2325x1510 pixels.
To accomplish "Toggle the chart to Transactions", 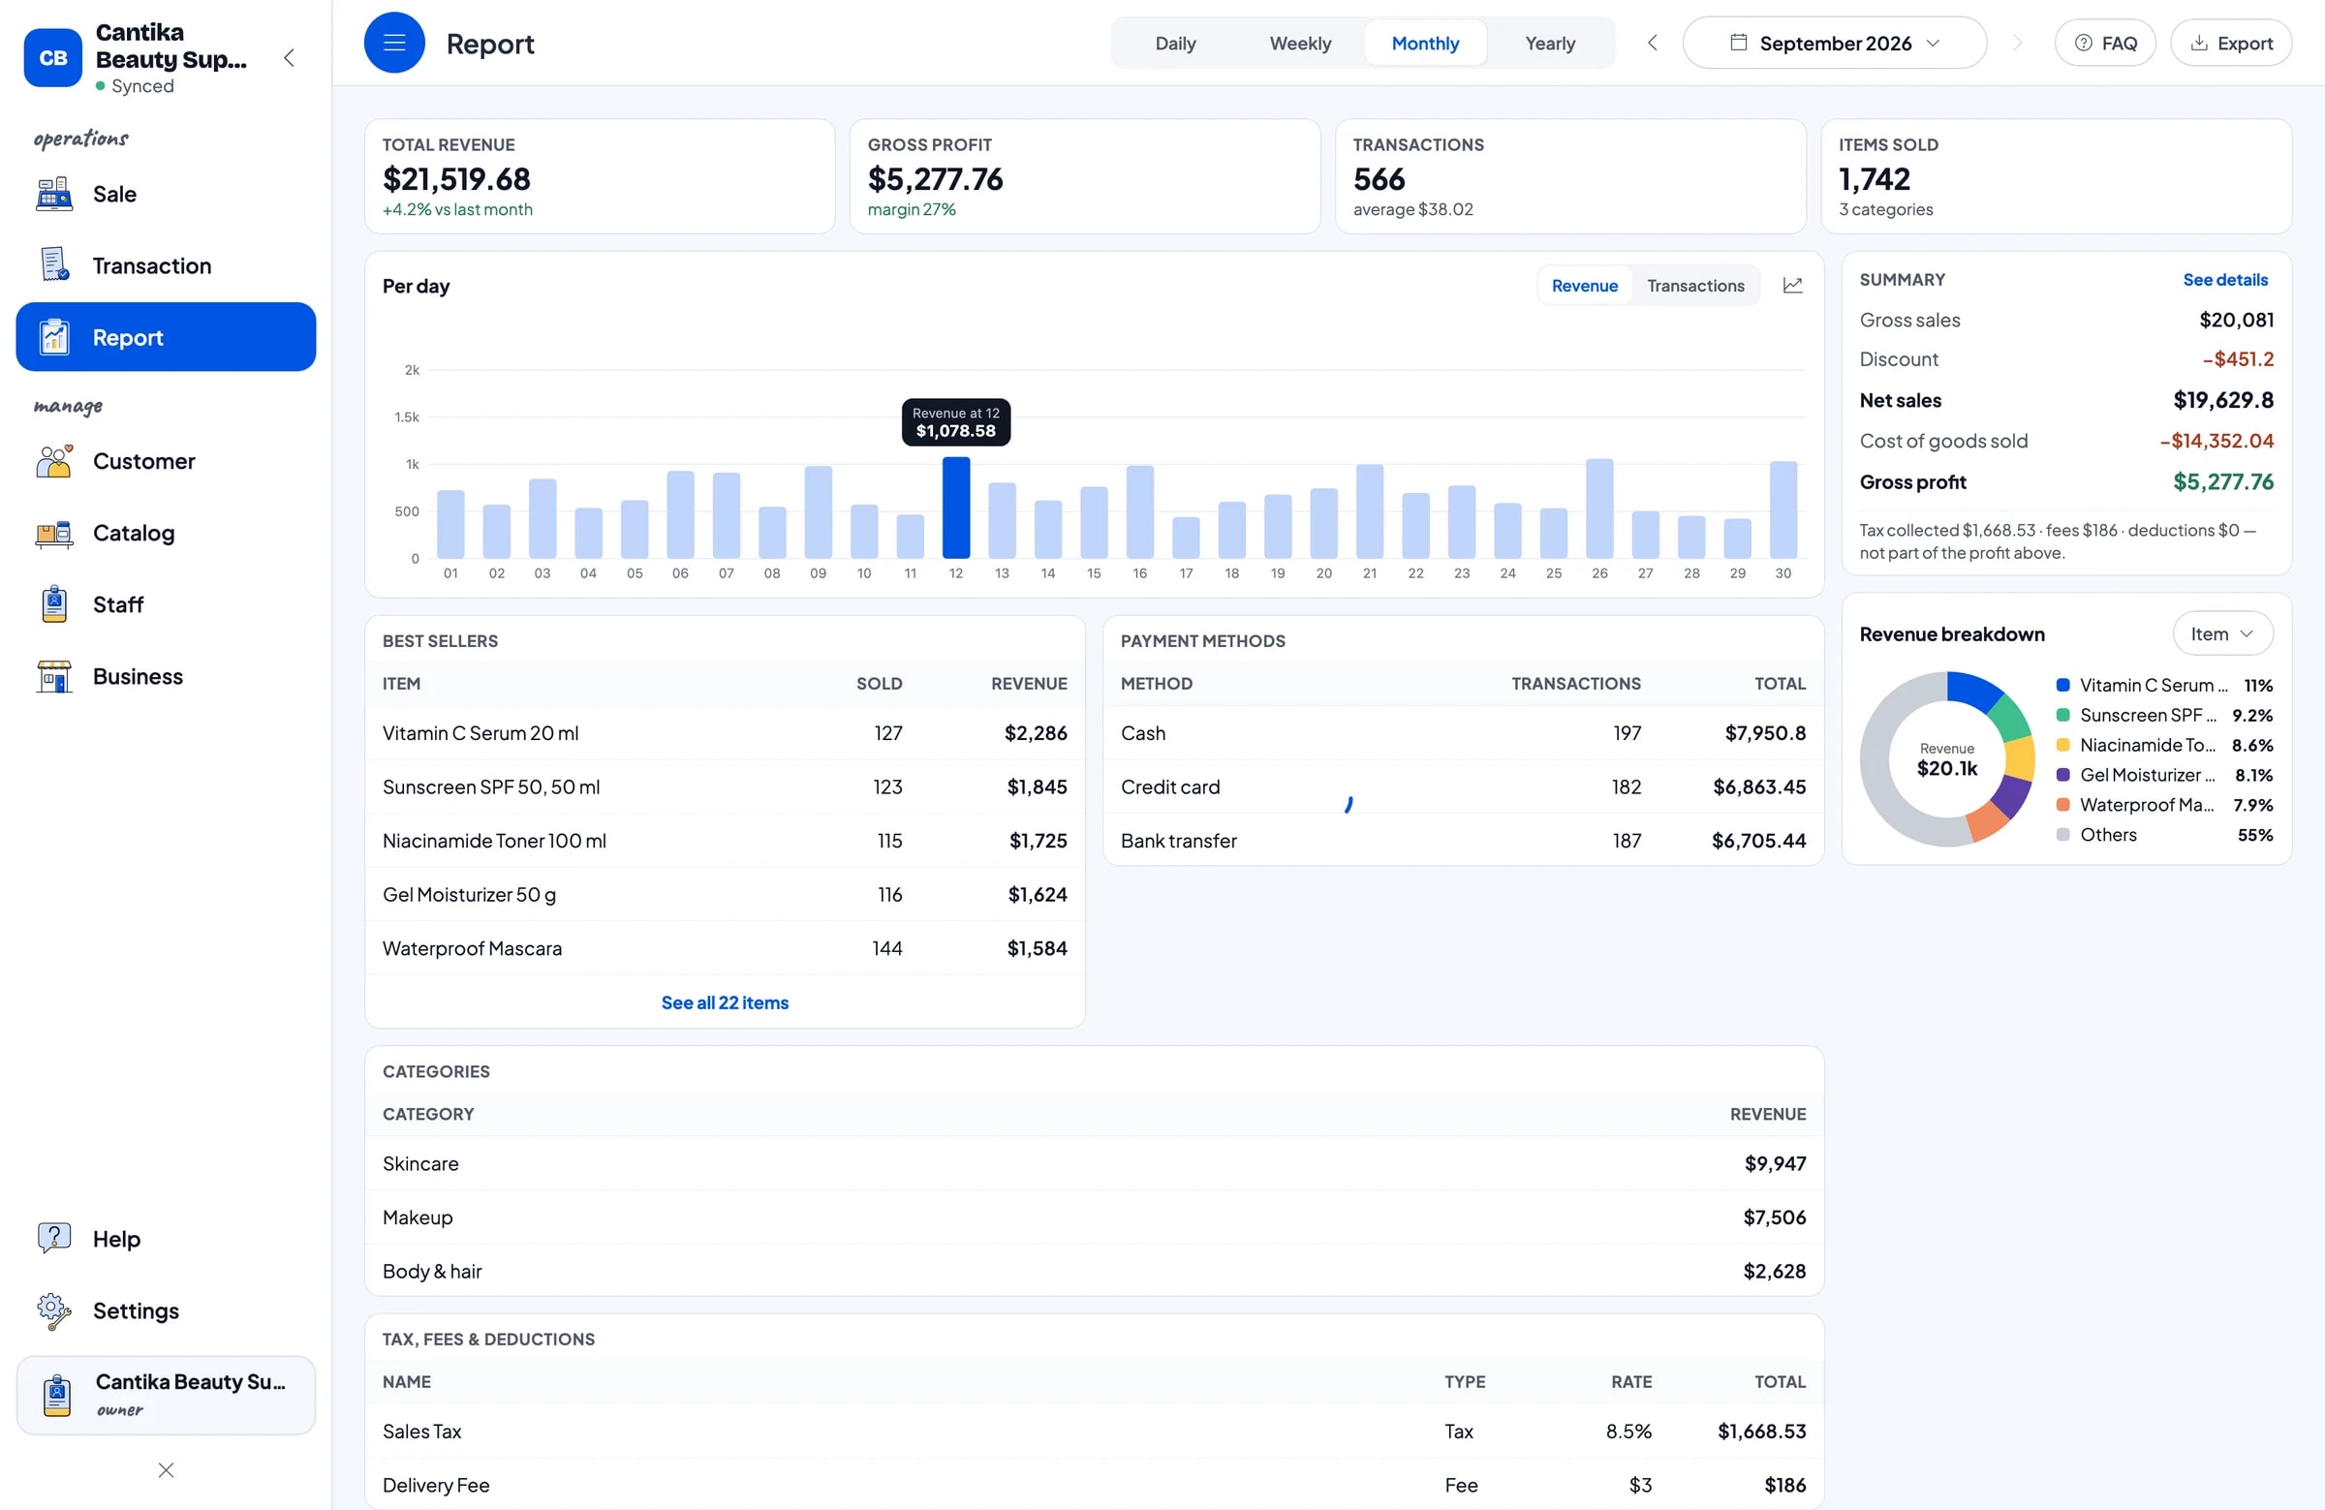I will 1695,285.
